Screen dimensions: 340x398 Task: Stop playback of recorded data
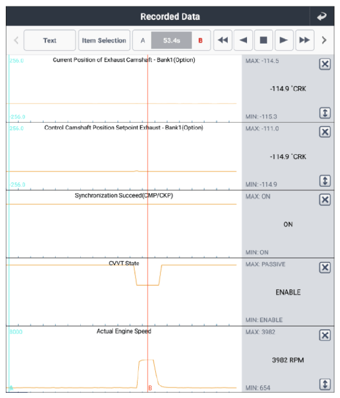tap(264, 40)
